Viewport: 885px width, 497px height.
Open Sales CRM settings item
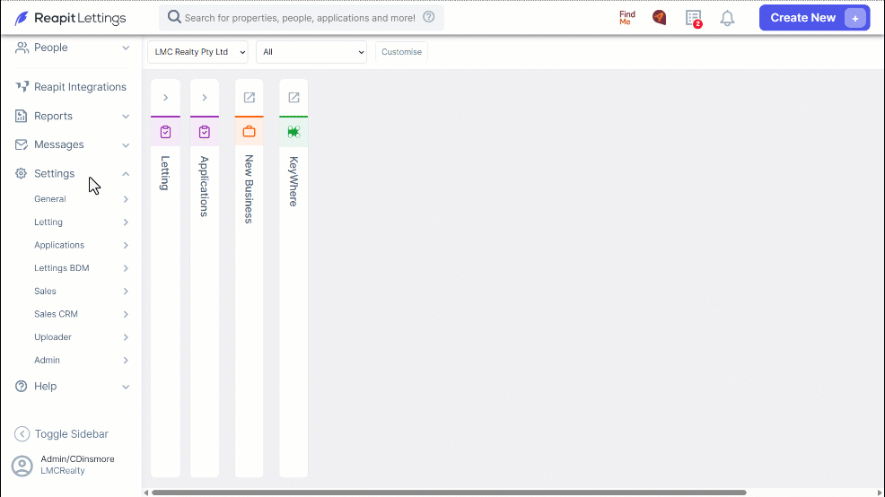point(56,314)
